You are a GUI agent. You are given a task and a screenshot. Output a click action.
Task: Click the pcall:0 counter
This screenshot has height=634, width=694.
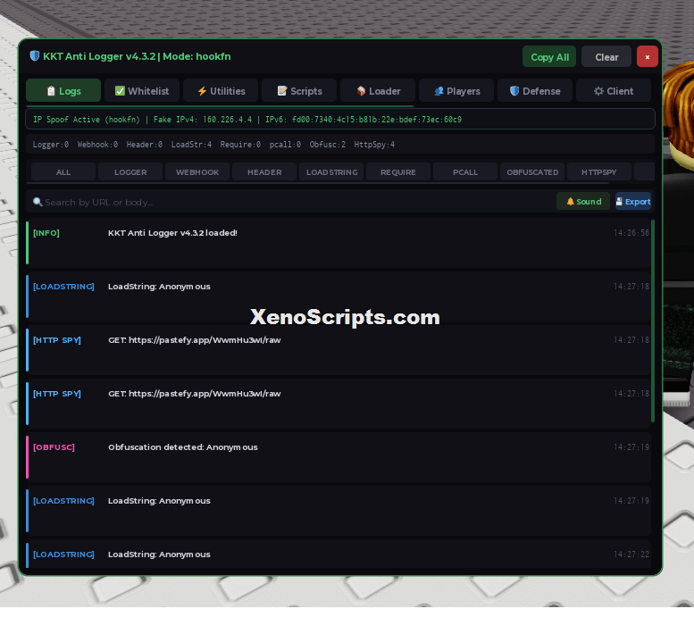point(285,145)
